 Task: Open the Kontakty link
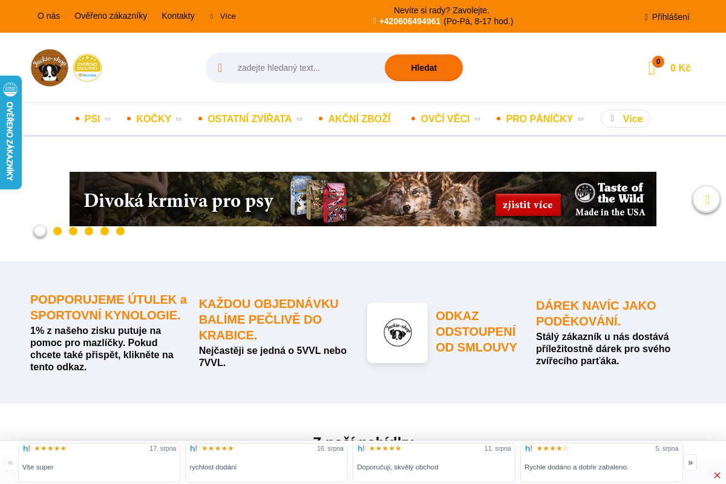tap(178, 16)
